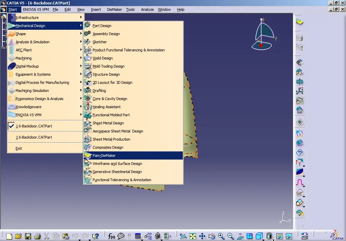This screenshot has width=346, height=241.
Task: Open Ergonomics Design & Analysis submenu
Action: pos(45,99)
